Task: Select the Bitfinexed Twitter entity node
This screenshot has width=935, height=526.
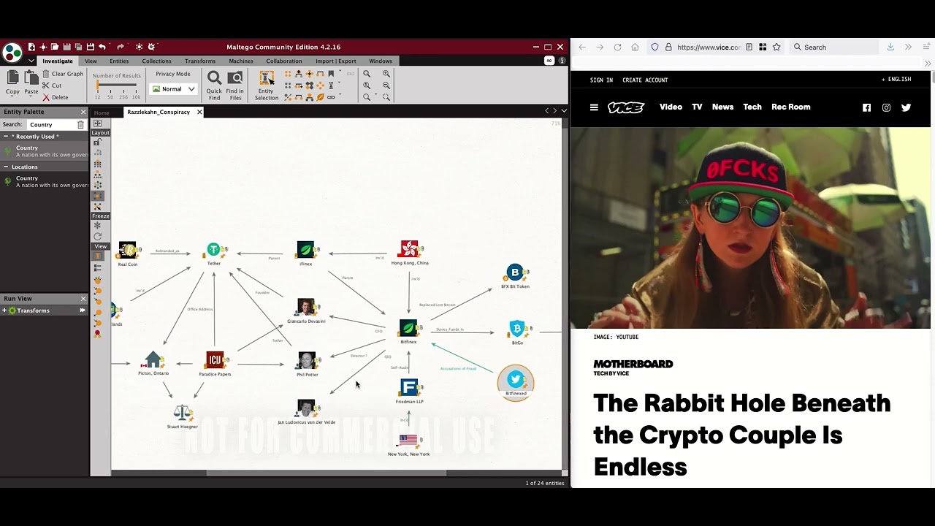Action: point(516,380)
